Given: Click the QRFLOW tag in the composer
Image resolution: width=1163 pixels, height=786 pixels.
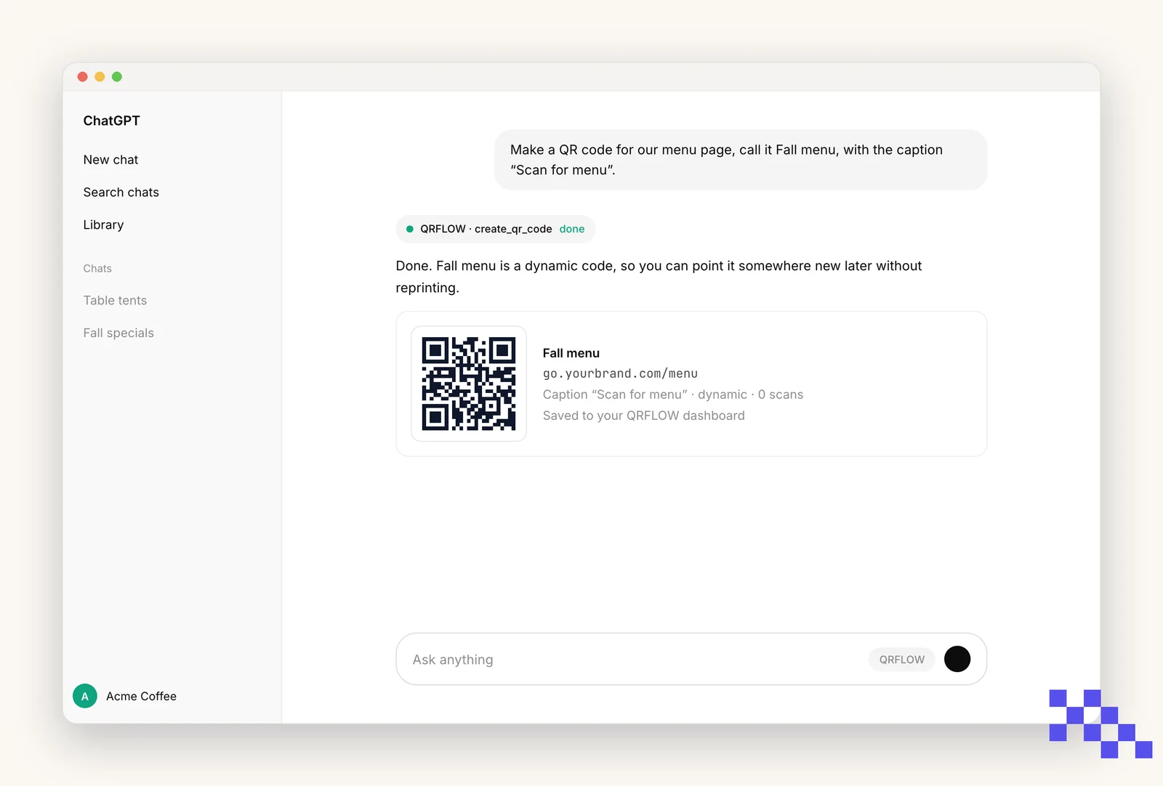Looking at the screenshot, I should tap(902, 660).
